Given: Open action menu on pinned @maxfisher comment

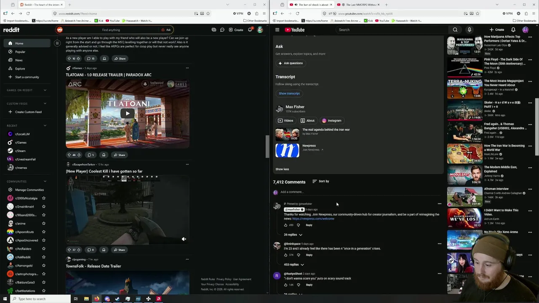Looking at the screenshot, I should coord(439,204).
